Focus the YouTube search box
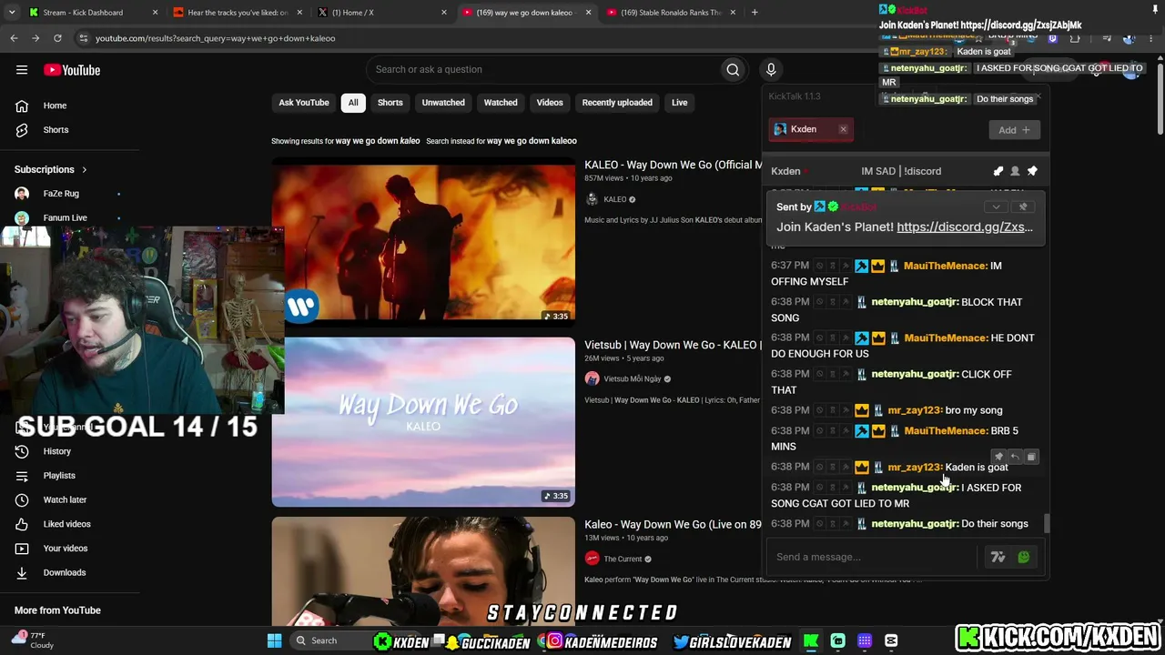Image resolution: width=1165 pixels, height=655 pixels. tap(543, 69)
